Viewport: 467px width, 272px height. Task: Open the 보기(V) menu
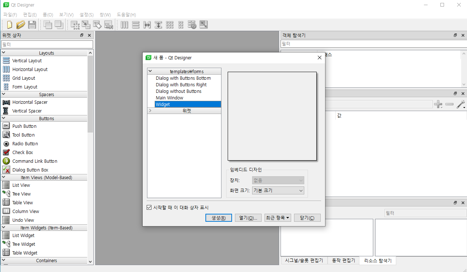(x=66, y=15)
